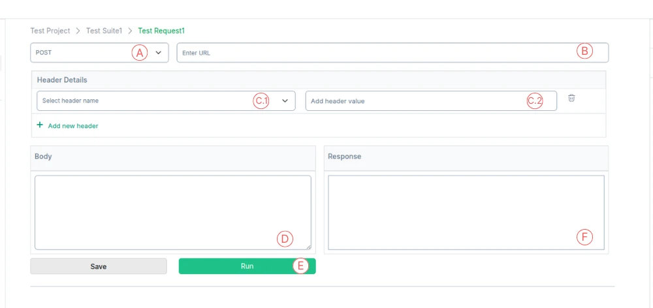Click the circled B annotation marker
653x308 pixels.
point(584,51)
